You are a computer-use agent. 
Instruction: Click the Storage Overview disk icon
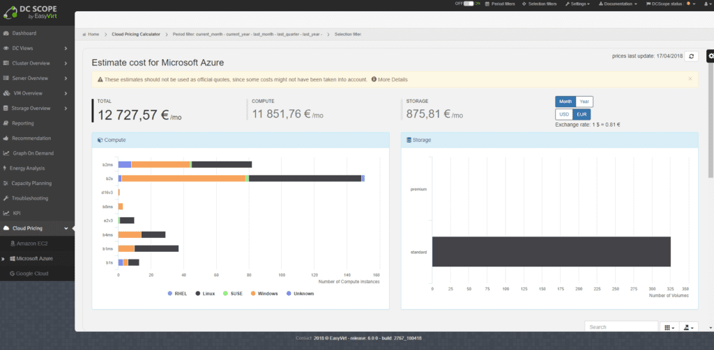click(6, 108)
